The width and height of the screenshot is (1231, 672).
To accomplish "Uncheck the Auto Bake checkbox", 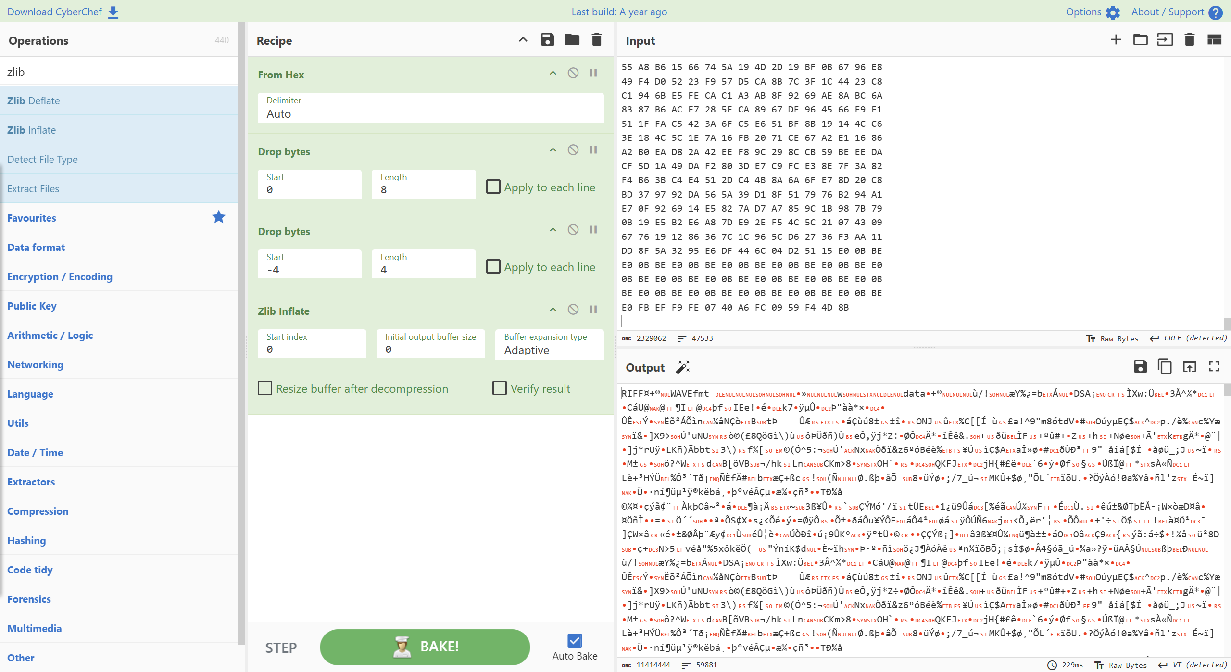I will [x=575, y=641].
